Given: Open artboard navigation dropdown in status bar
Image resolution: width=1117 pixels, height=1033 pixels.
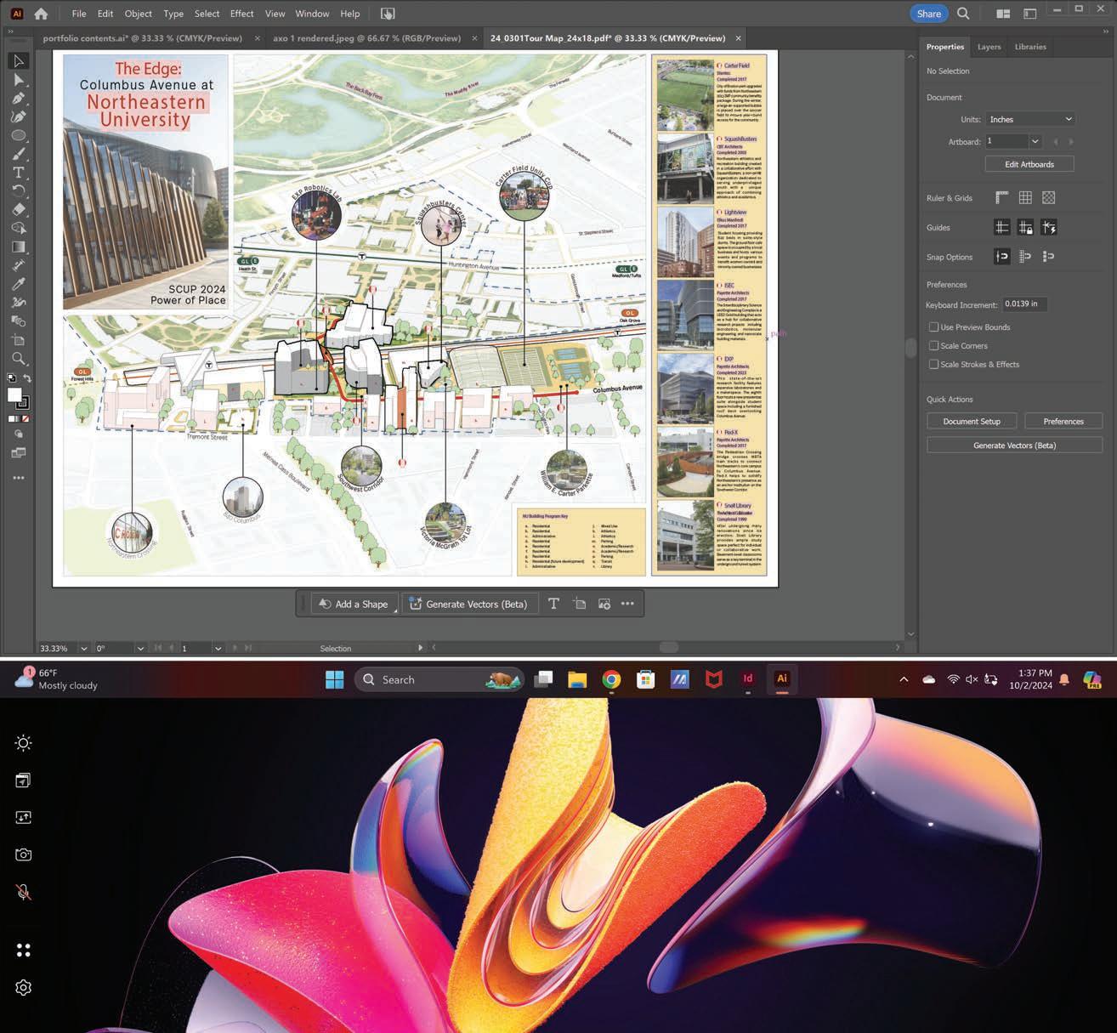Looking at the screenshot, I should 218,648.
